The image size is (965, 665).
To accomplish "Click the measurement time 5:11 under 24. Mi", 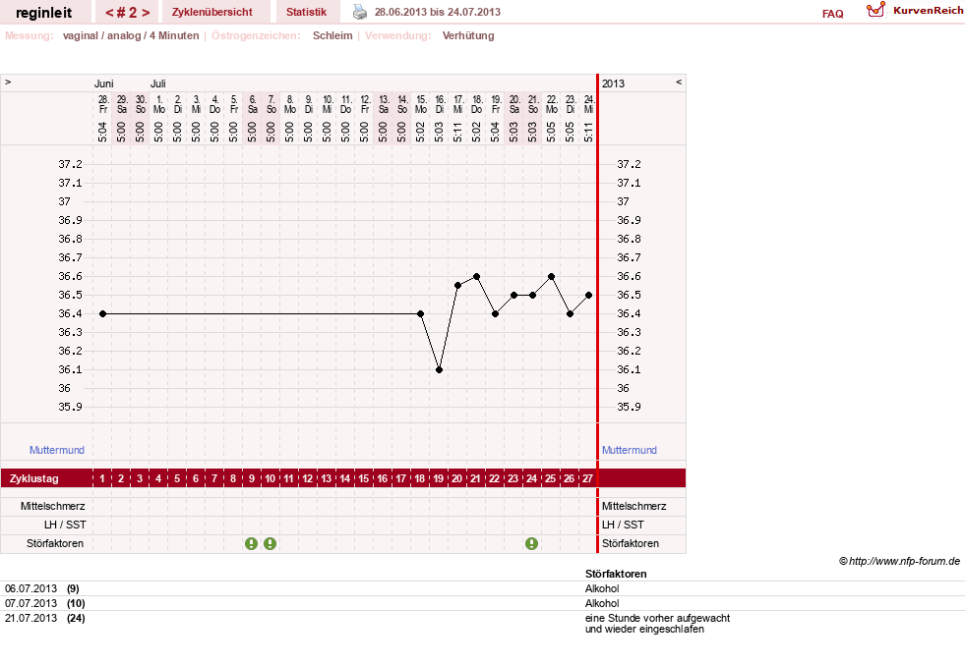I will [x=588, y=133].
